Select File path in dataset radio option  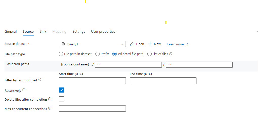(61, 54)
